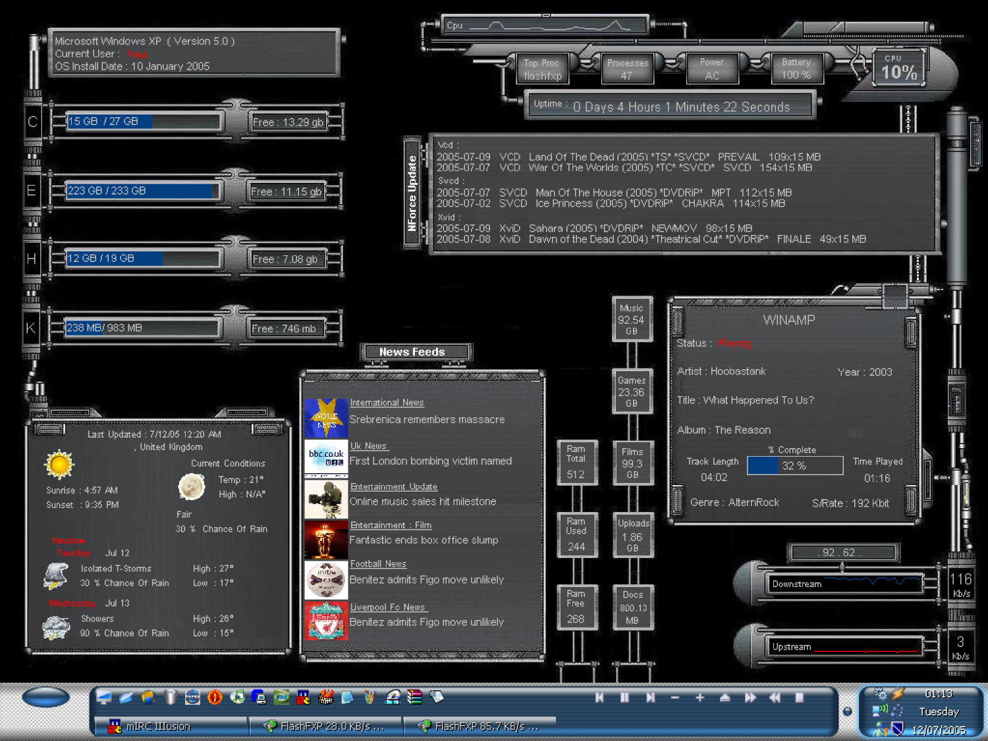Open the flaming icon in quick launch

pos(325,697)
